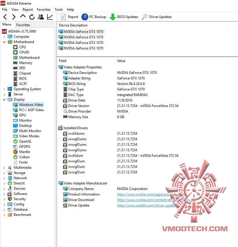Open the Tools menu
Screen dimensions: 238x247
click(58, 10)
